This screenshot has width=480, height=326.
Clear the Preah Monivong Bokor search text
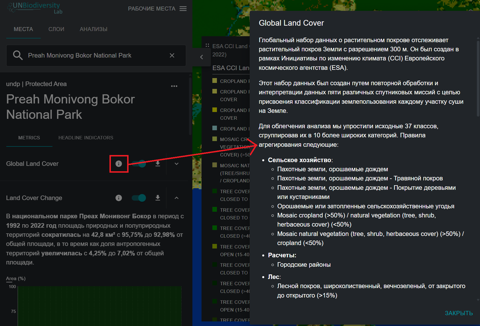click(172, 56)
